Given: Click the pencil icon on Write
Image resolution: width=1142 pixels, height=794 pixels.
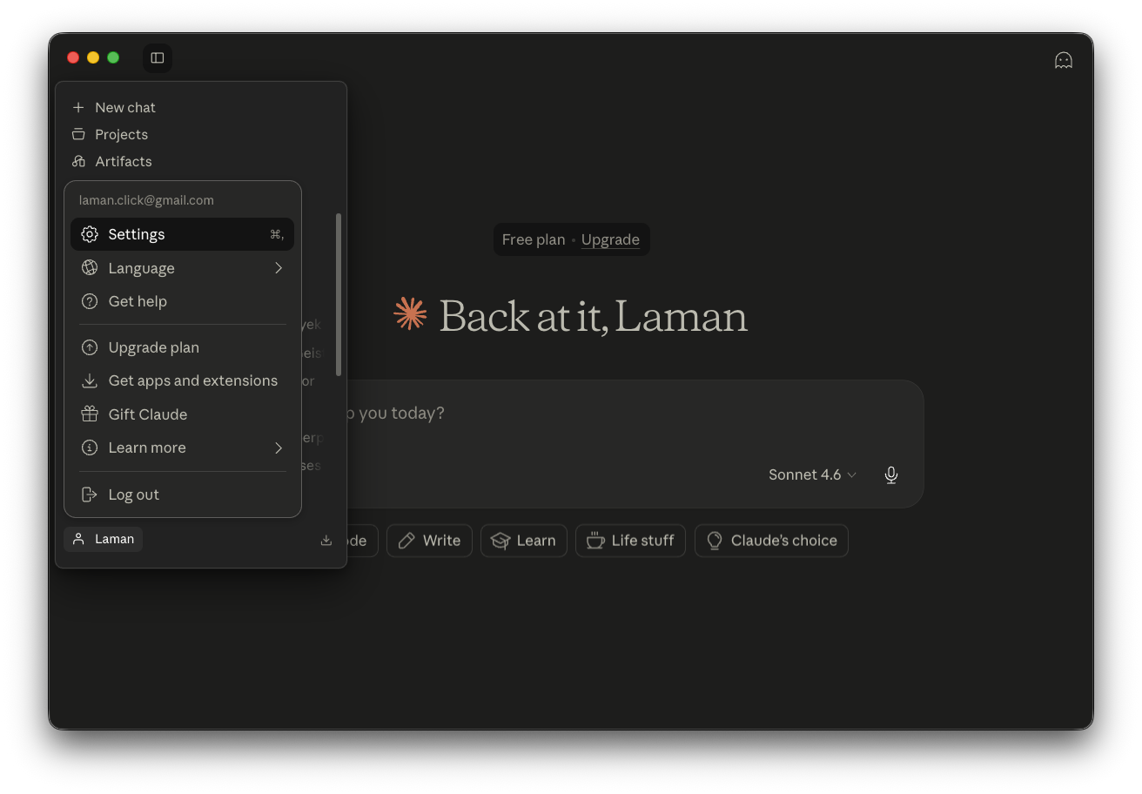Looking at the screenshot, I should (x=406, y=541).
